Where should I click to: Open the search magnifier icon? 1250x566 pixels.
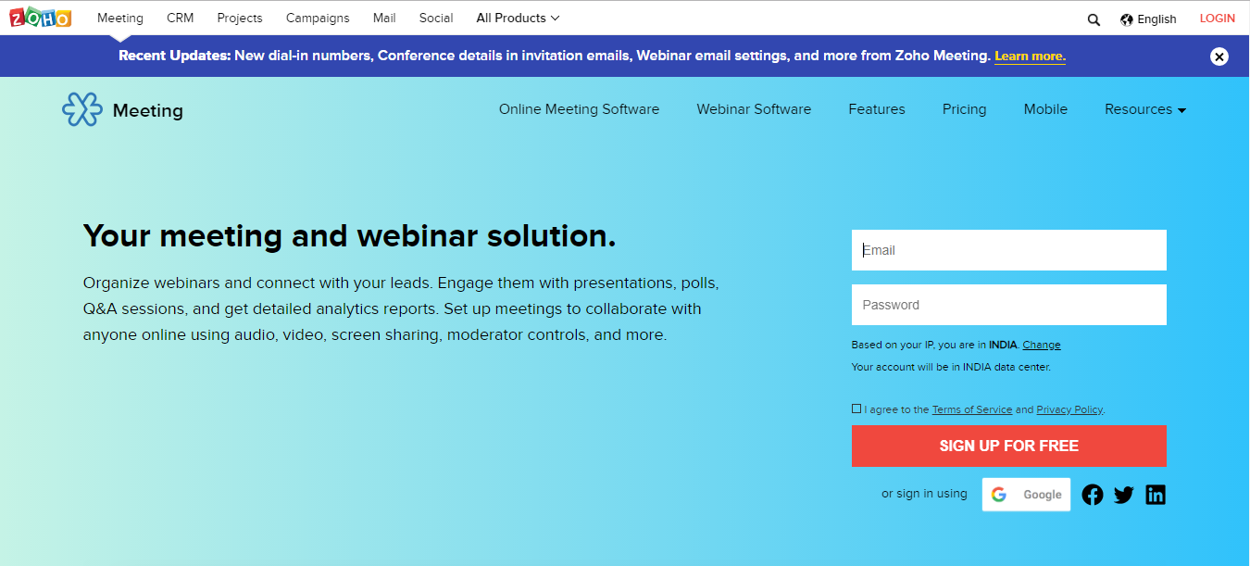1094,19
